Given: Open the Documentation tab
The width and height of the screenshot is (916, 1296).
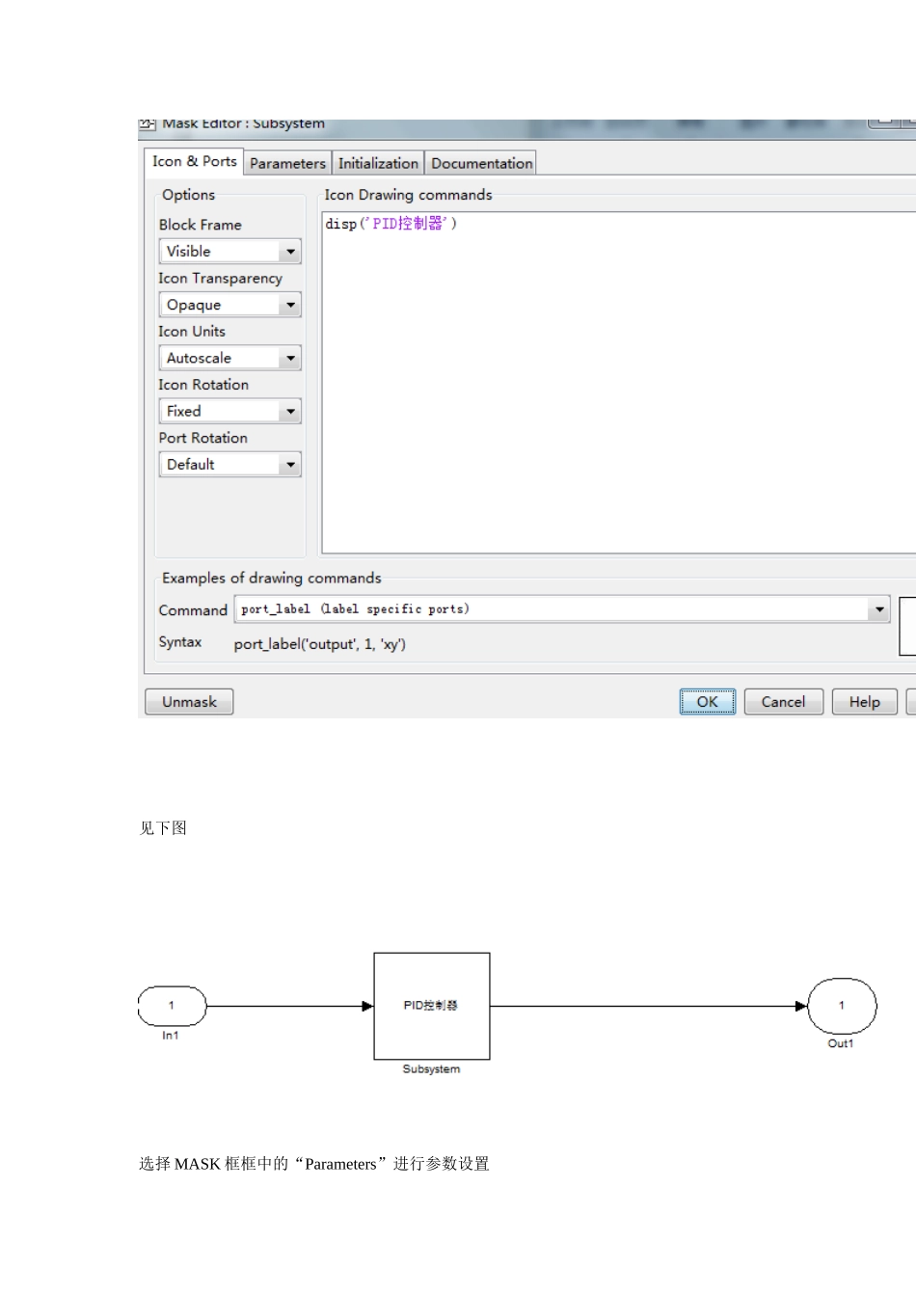Looking at the screenshot, I should click(481, 163).
